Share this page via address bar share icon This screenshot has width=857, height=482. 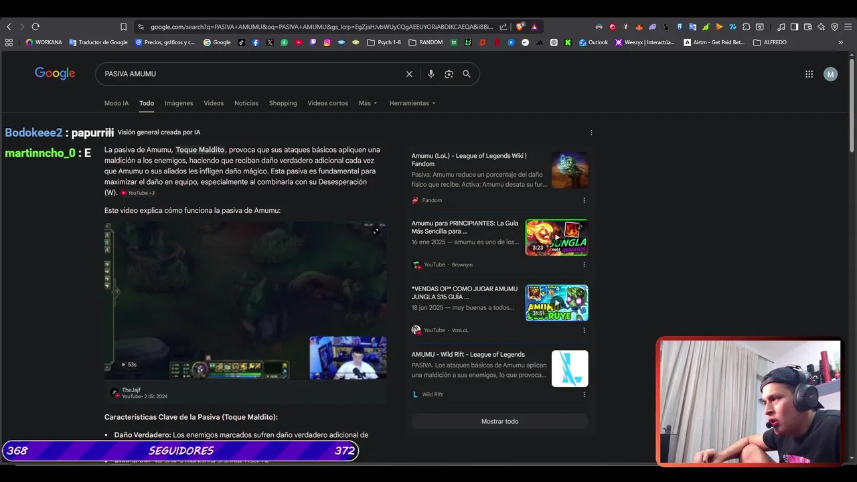pos(503,27)
